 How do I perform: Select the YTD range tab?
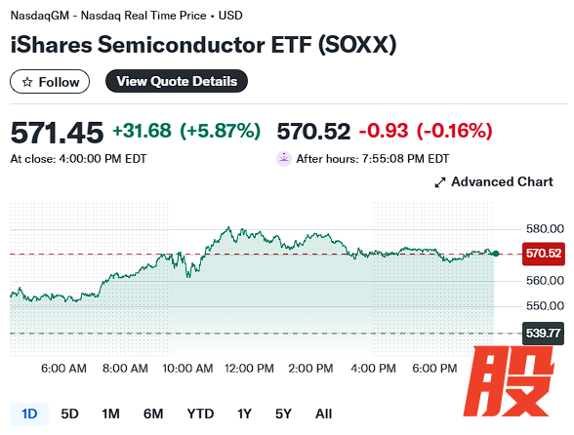pyautogui.click(x=200, y=414)
